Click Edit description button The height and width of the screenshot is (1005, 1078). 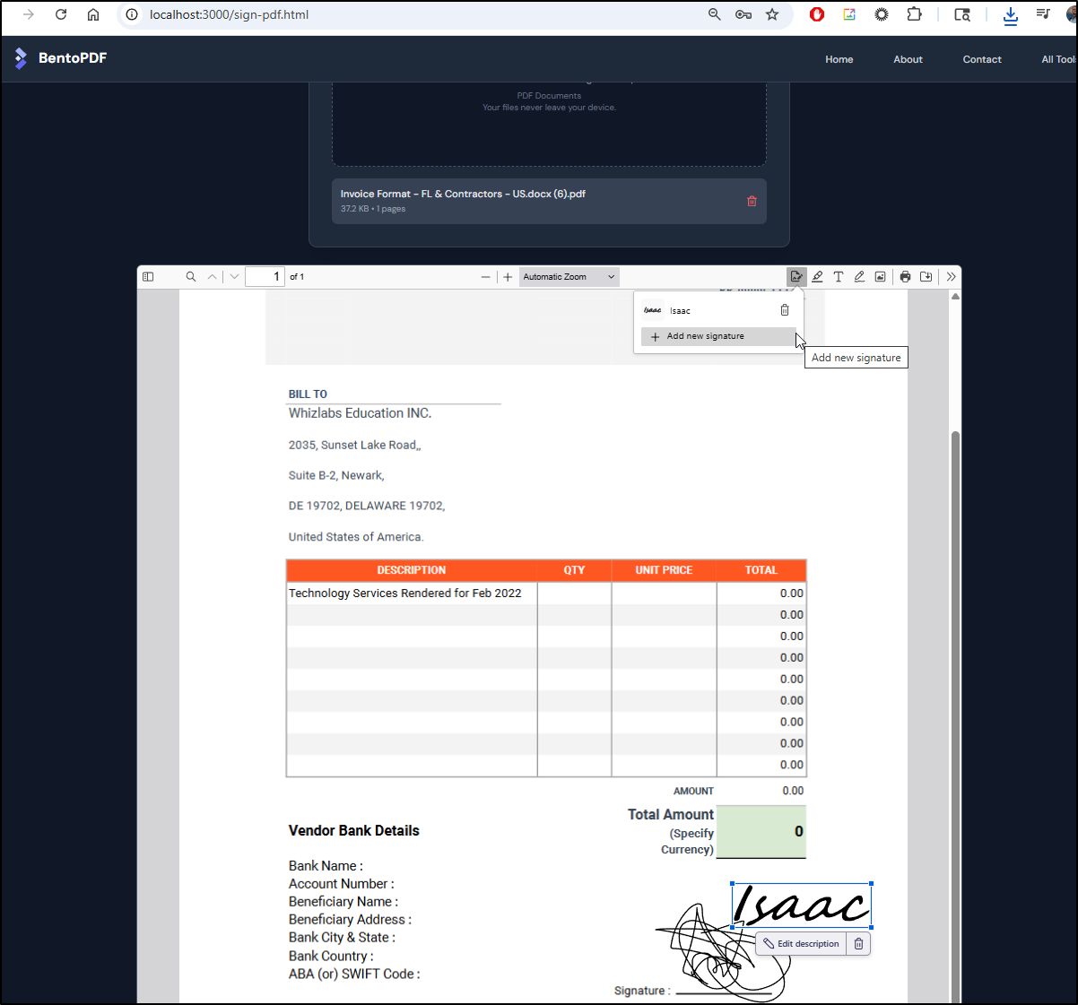[801, 944]
